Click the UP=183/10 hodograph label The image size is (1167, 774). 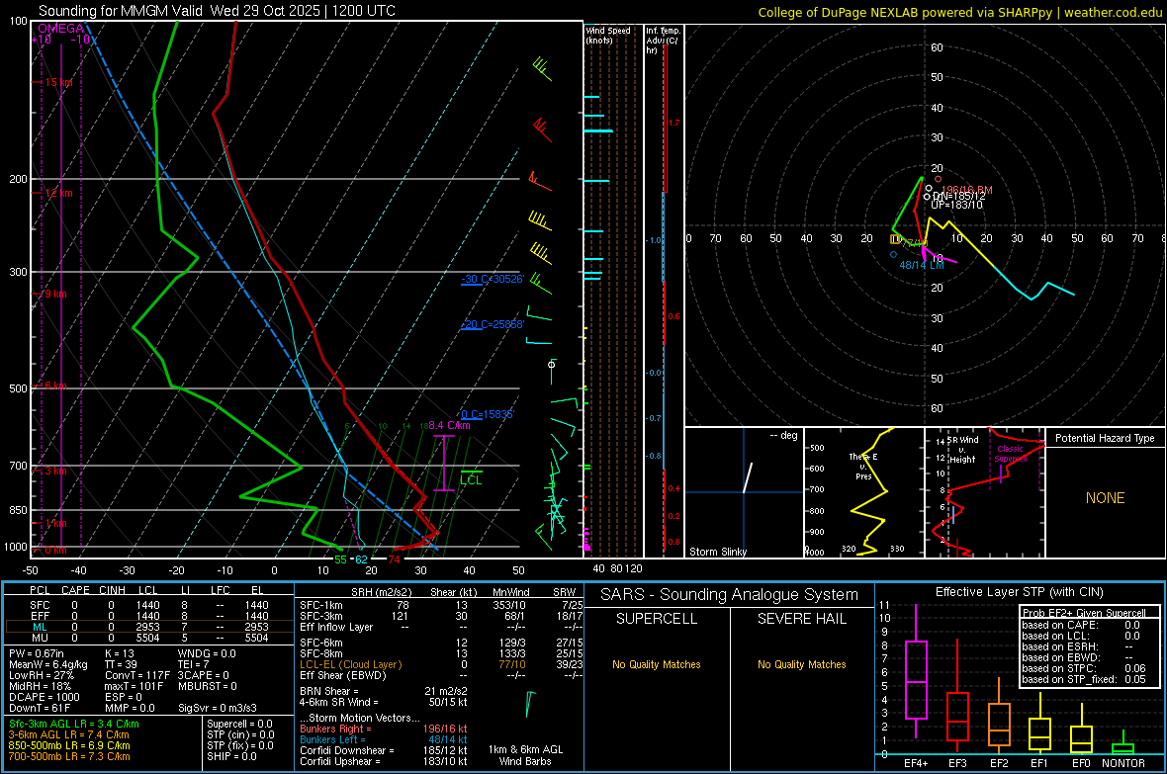[956, 205]
